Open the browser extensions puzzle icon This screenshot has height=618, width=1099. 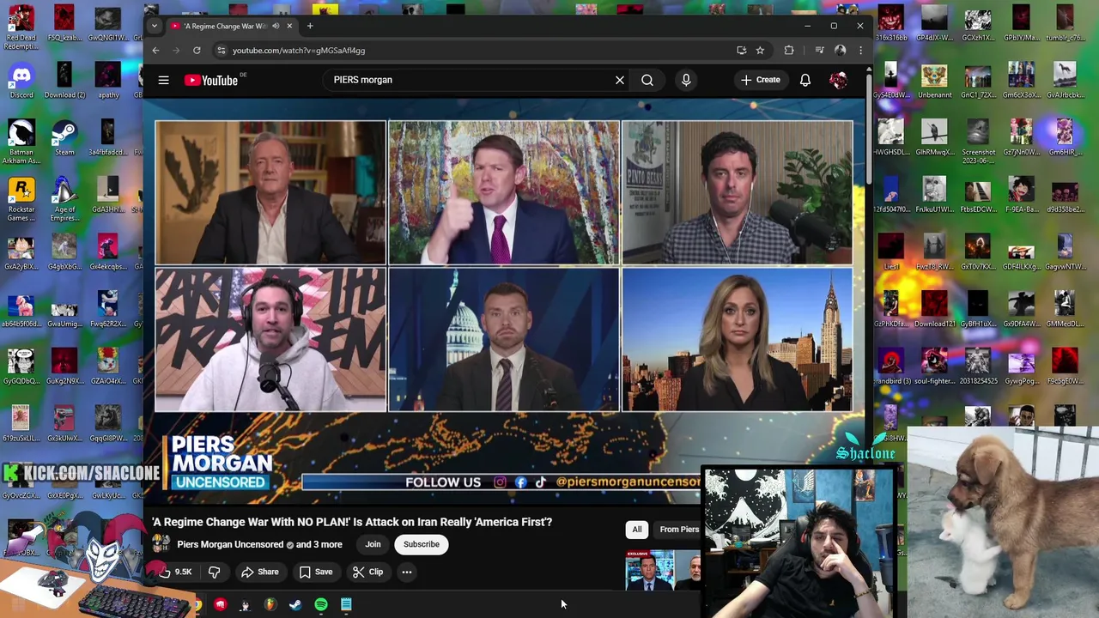coord(789,51)
